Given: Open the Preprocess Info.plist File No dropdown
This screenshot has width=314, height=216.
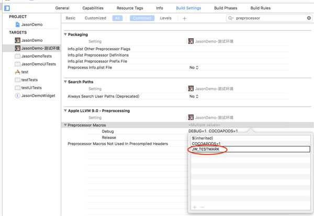Looking at the screenshot, I should pyautogui.click(x=194, y=68).
